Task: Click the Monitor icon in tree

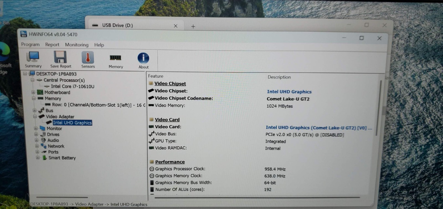Action: pyautogui.click(x=43, y=128)
